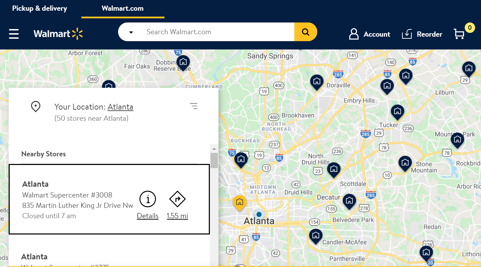Click the store list scrollbar up arrow
481x267 pixels.
214,149
